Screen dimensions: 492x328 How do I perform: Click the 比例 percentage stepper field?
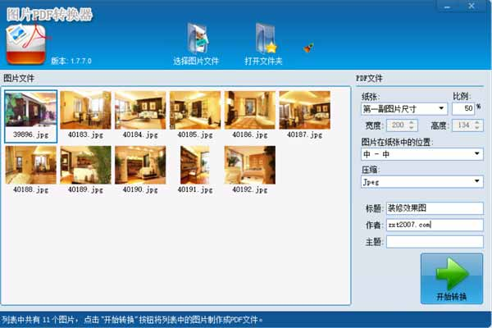(463, 108)
